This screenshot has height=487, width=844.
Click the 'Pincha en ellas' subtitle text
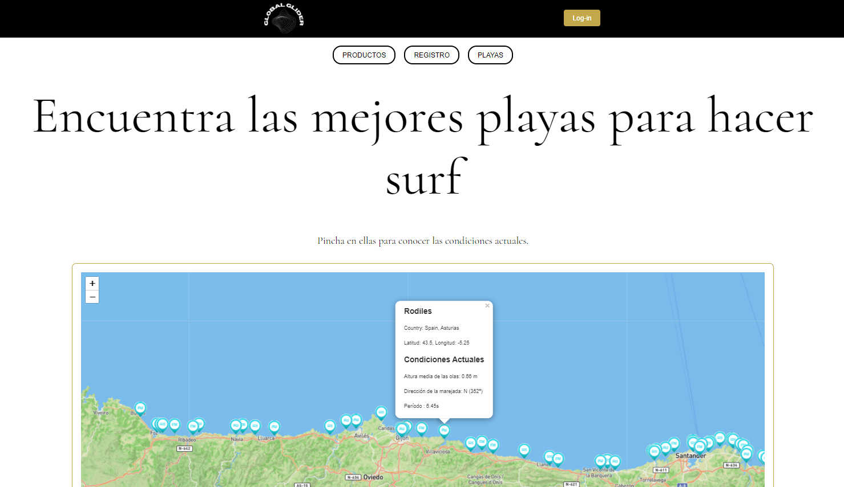click(423, 241)
